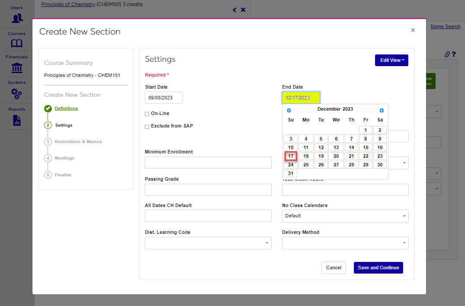Expand the Dist. Learning Code dropdown
The image size is (465, 306).
[x=208, y=243]
